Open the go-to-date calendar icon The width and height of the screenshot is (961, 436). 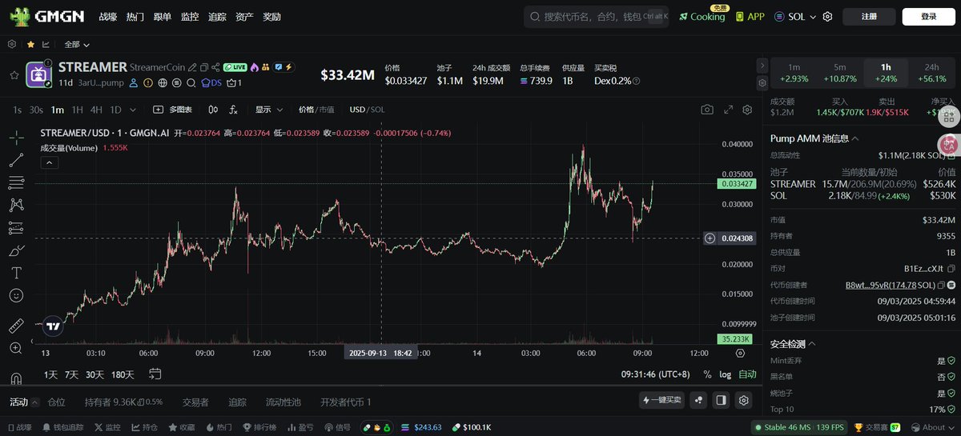pos(155,374)
